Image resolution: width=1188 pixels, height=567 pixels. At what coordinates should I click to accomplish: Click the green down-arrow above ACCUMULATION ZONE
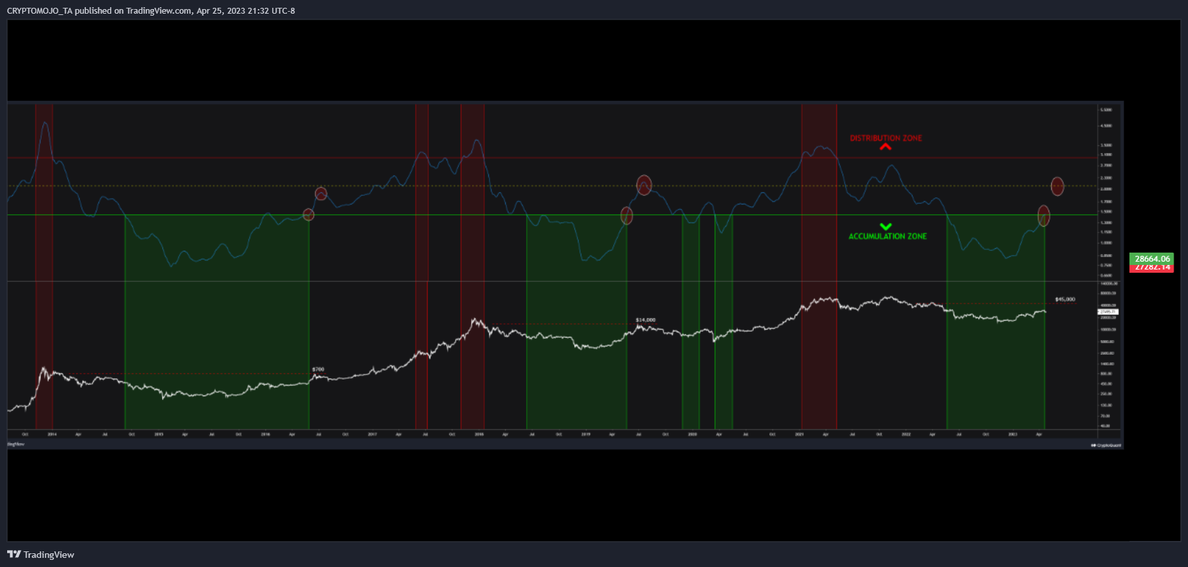pos(886,227)
